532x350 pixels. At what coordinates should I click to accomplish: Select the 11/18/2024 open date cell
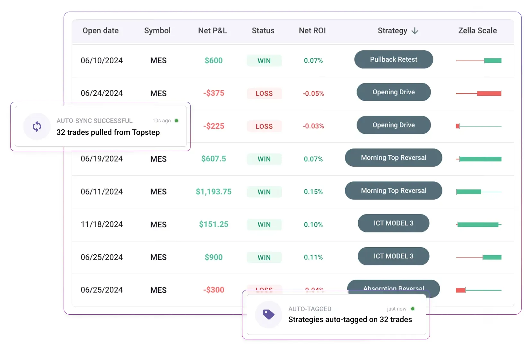pyautogui.click(x=102, y=224)
